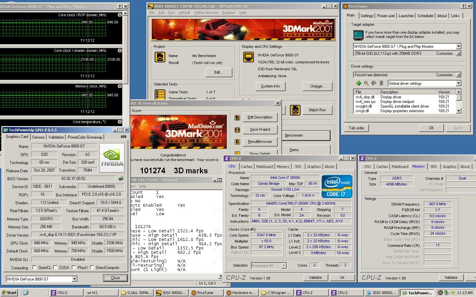Screen dimensions: 476x297
Task: Click the Tab order button in RivaTuner
Action: [x=356, y=128]
